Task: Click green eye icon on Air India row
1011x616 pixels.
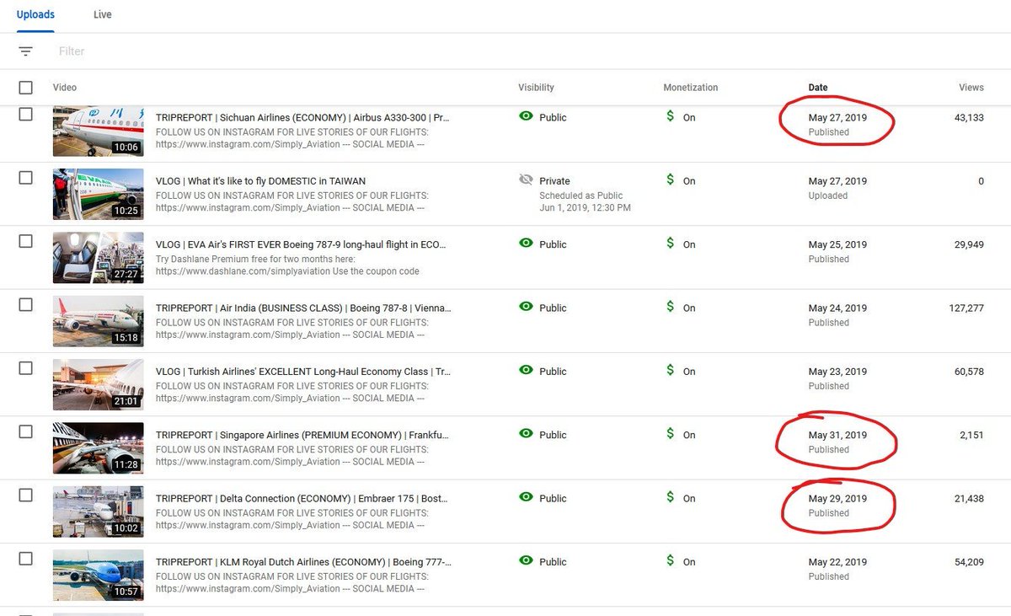Action: [527, 307]
